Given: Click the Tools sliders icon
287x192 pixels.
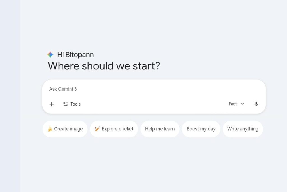Looking at the screenshot, I should 66,104.
